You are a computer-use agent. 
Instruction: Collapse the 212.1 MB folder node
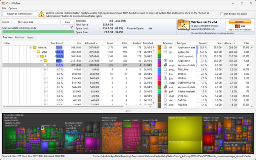(x=41, y=61)
